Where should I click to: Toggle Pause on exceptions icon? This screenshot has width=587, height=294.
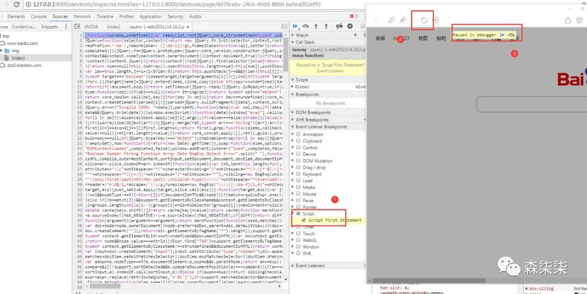(x=351, y=26)
